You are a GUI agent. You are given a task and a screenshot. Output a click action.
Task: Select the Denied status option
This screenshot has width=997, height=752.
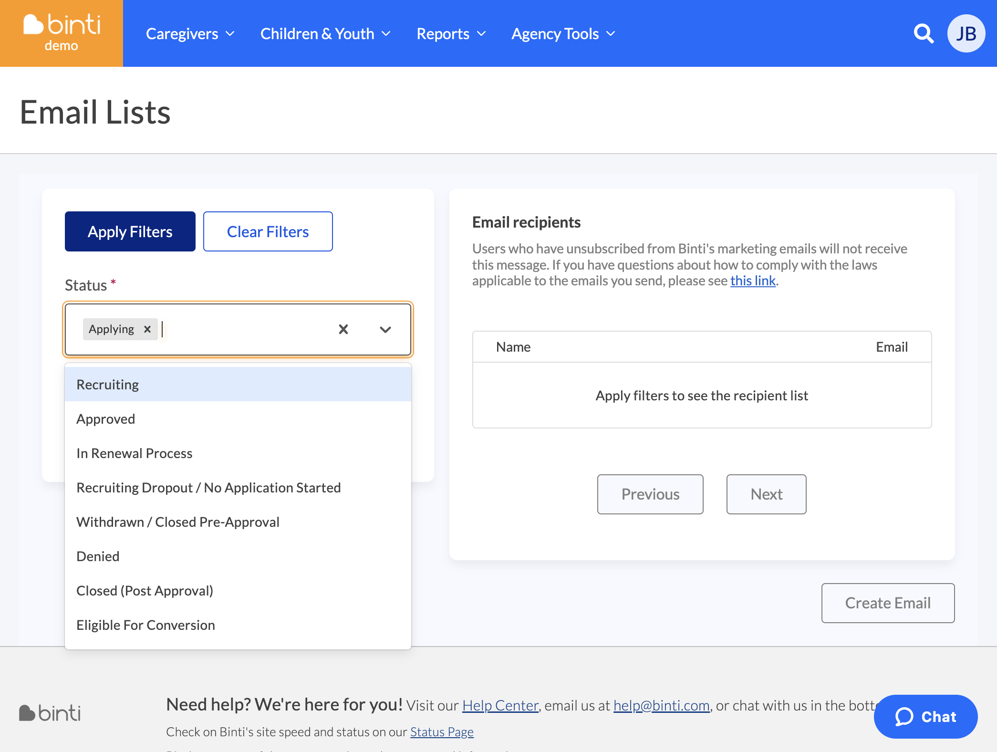click(238, 556)
